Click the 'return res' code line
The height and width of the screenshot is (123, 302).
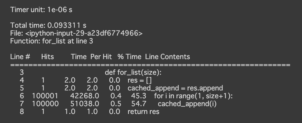point(143,112)
